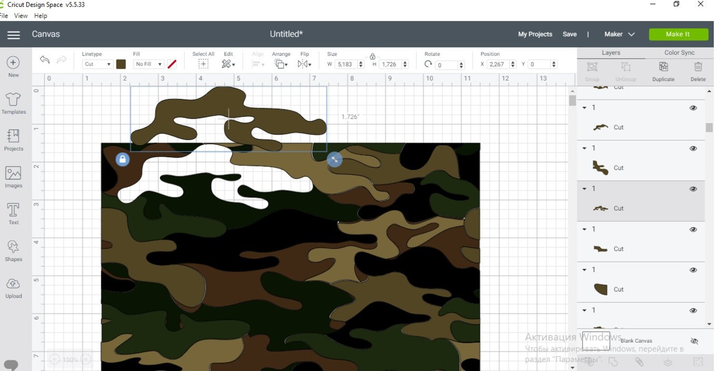Open the Edit tools dropdown
This screenshot has height=371, width=718.
coord(228,64)
